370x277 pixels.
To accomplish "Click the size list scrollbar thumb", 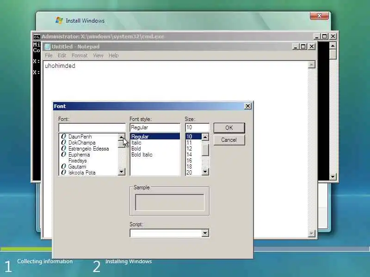I will 205,150.
